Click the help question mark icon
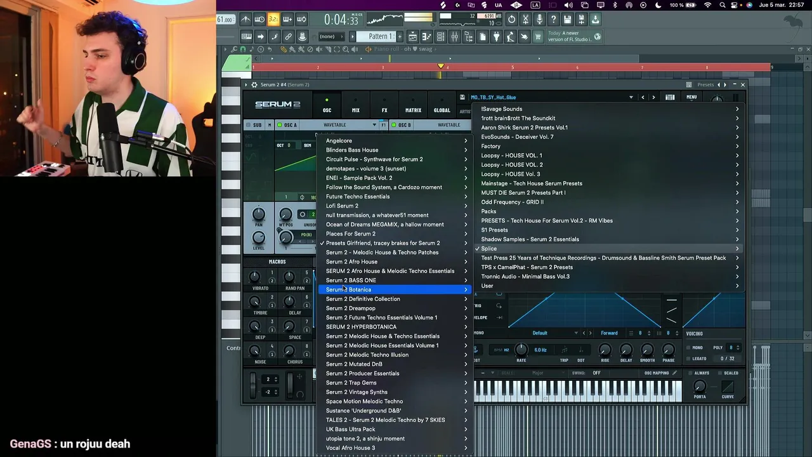 pos(554,19)
